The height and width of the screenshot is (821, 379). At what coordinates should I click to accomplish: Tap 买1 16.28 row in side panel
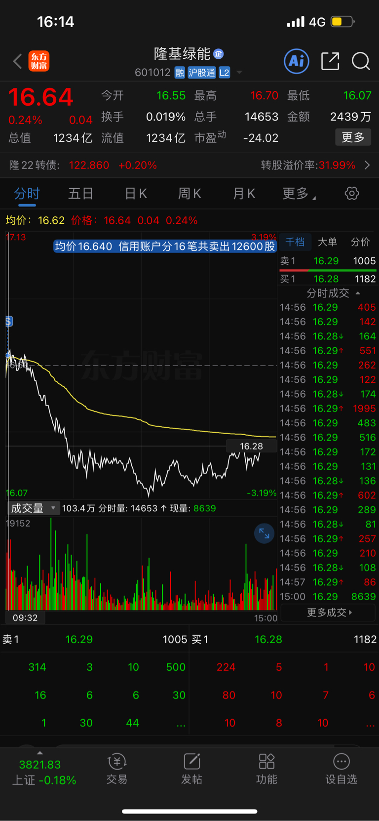[x=328, y=279]
